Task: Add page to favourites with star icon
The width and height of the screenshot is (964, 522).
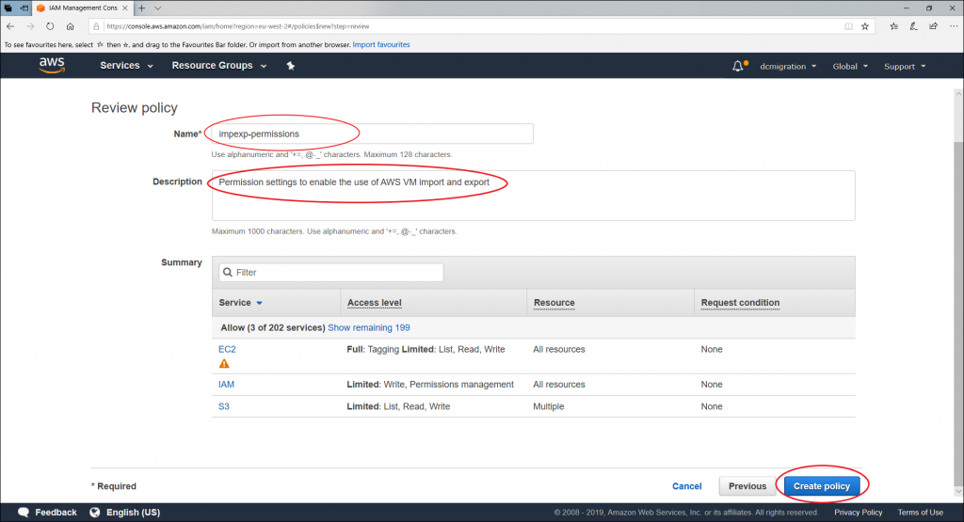Action: point(865,26)
